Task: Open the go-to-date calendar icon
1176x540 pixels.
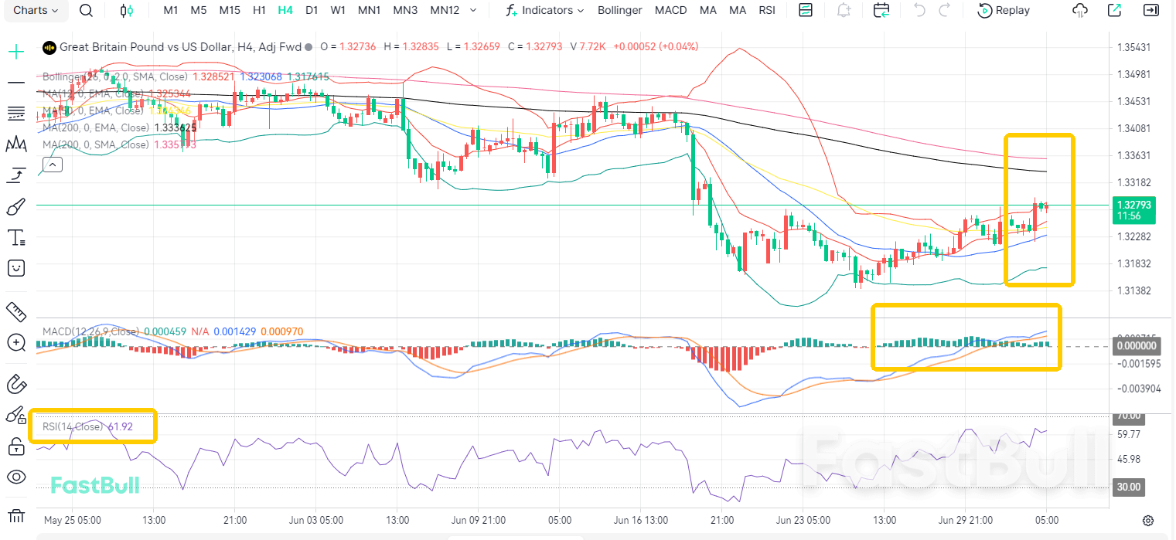Action: tap(881, 11)
